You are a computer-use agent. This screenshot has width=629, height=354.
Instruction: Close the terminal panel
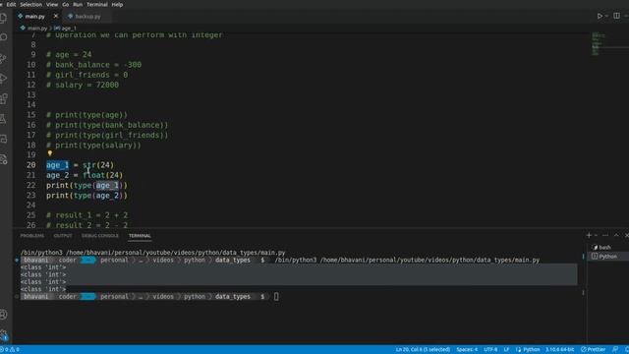626,235
